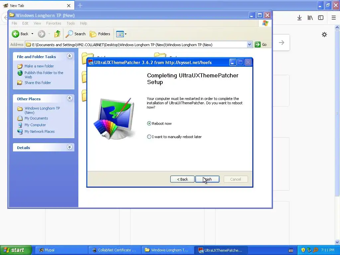Open My Network Places link
Viewport: 340px width, 255px height.
click(40, 131)
